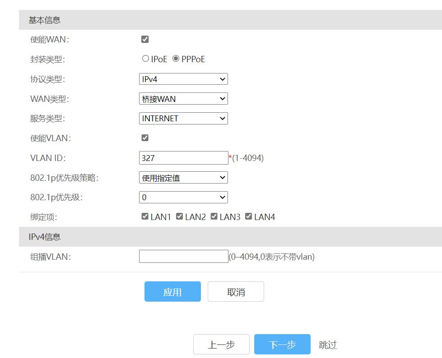This screenshot has width=442, height=358.
Task: Click the 封装类型 label text
Action: 48,60
